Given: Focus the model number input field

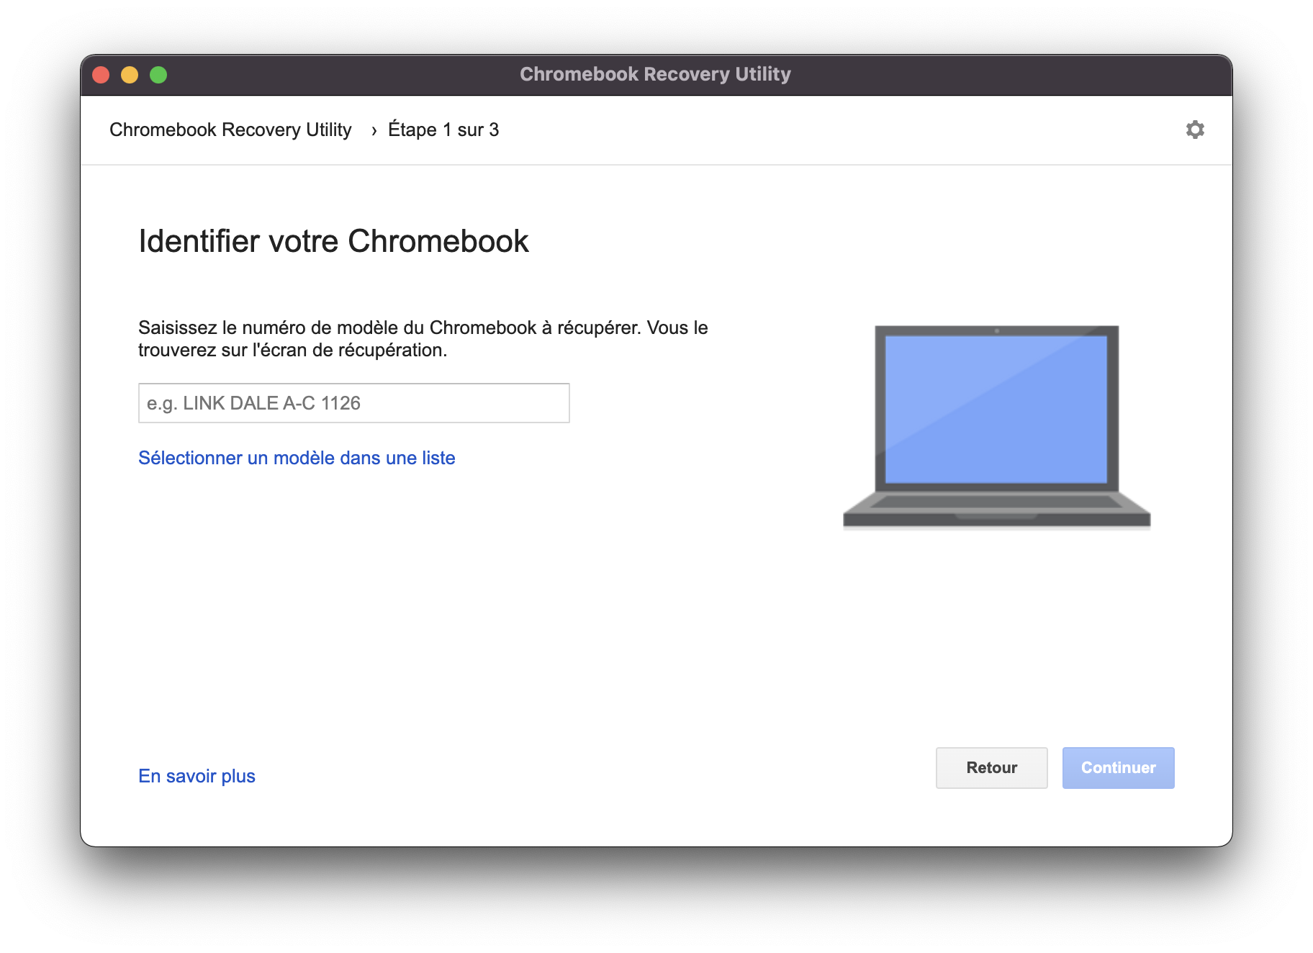Looking at the screenshot, I should coord(354,403).
